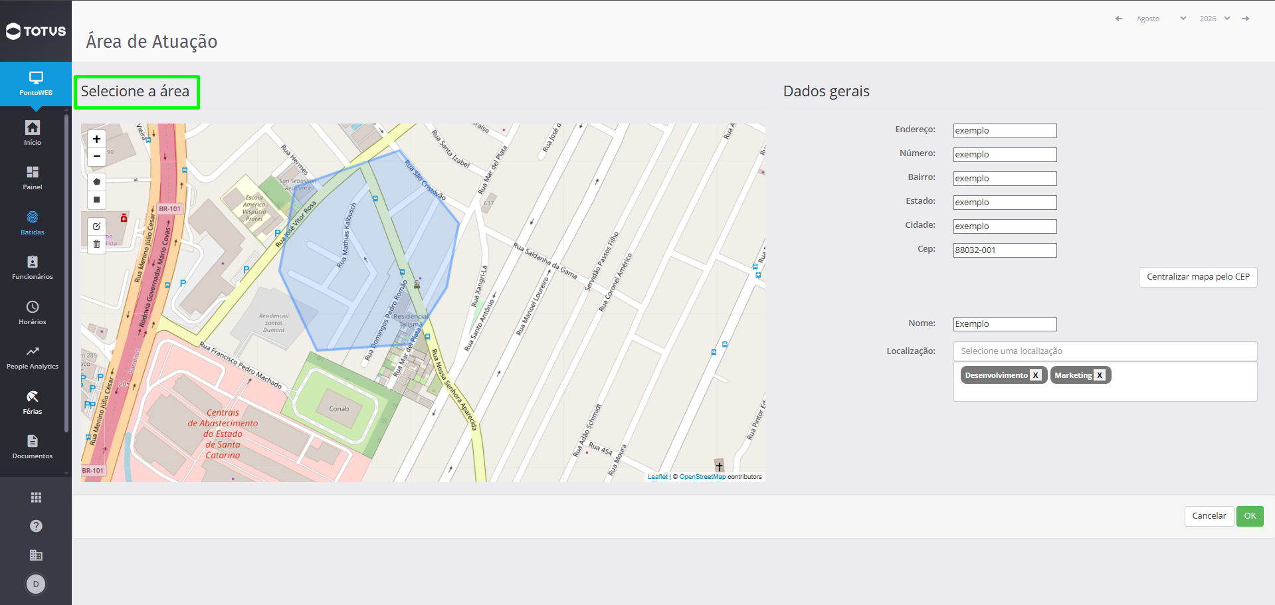Screen dimensions: 1275x605
Task: Open Batidas fingerprint section
Action: (x=33, y=223)
